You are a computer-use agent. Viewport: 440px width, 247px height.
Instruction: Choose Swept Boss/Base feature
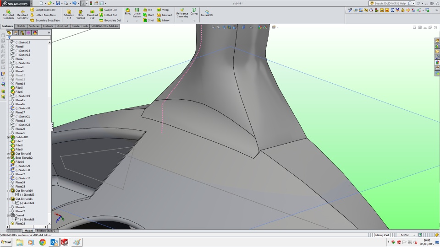43,10
